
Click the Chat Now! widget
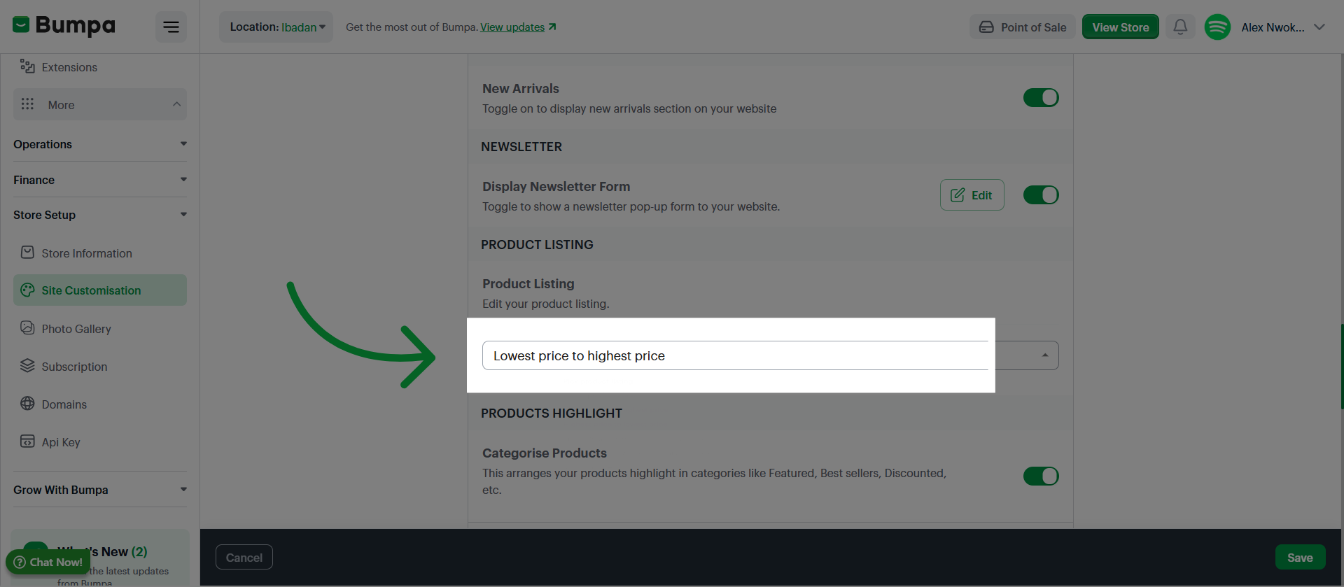(48, 562)
